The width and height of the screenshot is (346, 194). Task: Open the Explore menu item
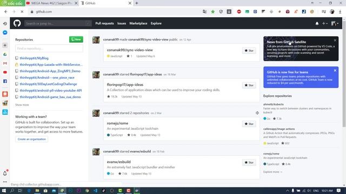[156, 23]
